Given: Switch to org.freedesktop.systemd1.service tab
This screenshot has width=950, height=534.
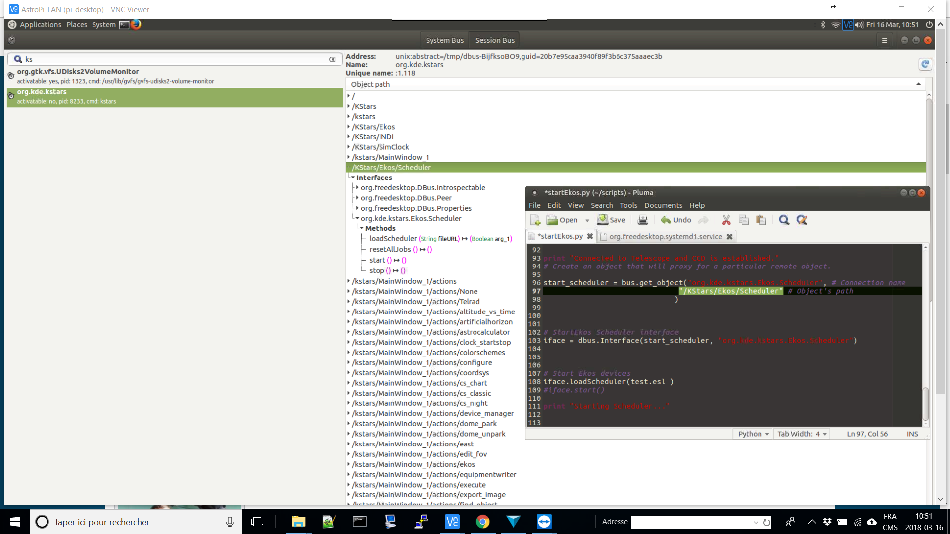Looking at the screenshot, I should point(665,237).
